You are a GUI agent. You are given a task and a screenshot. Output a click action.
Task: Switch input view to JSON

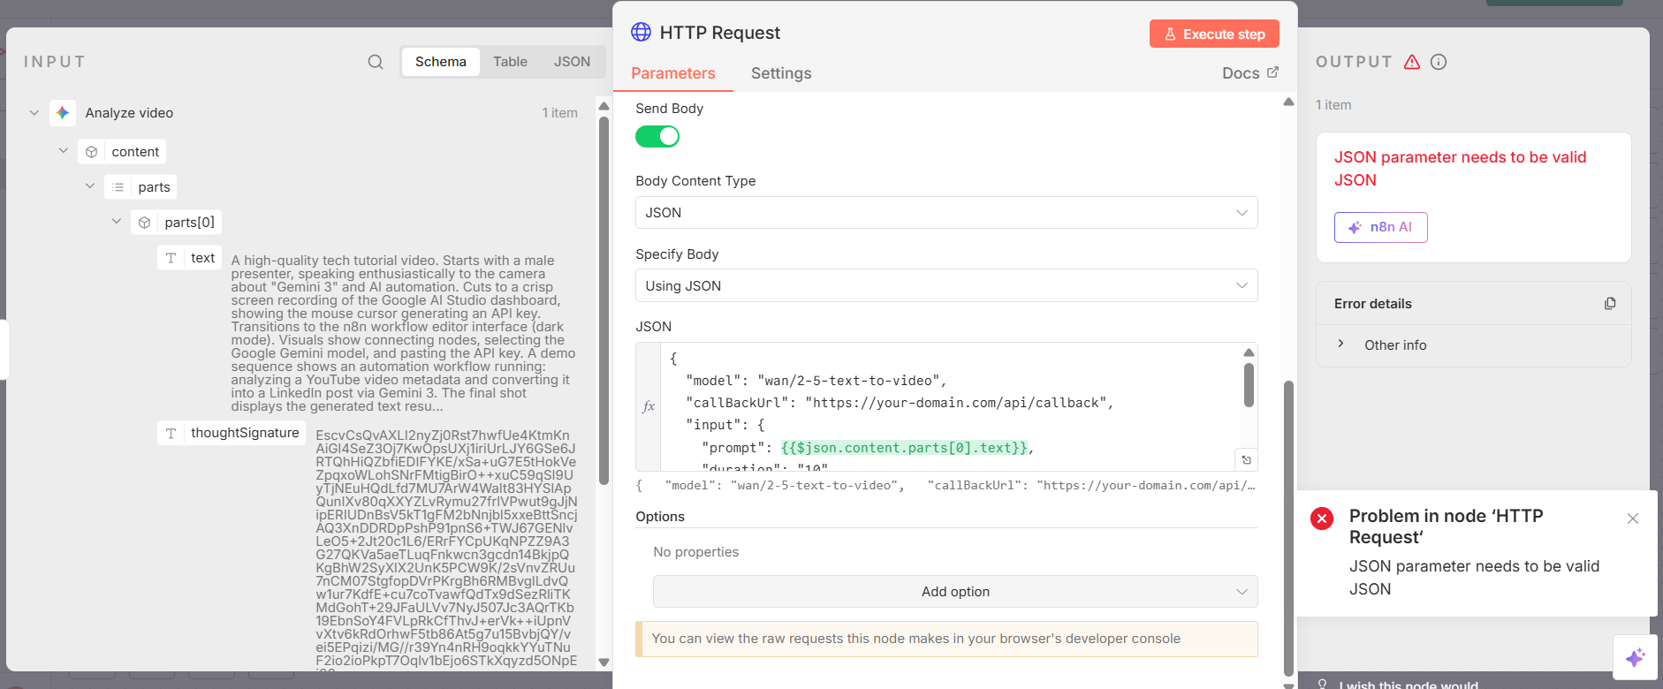pyautogui.click(x=572, y=62)
